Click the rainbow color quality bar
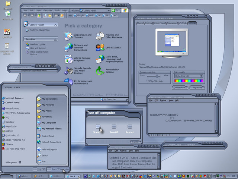Image resolution: width=238 pixels, height=179 pixels. pos(189,81)
